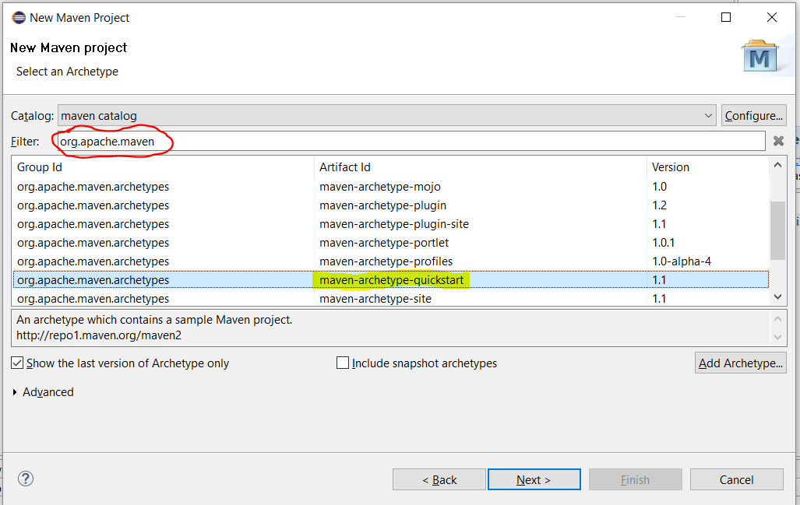Click the scroll-up arrow of the archetype list
Screen dimensions: 800x505
coord(778,164)
